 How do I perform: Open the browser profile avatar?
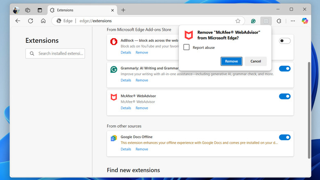click(16, 10)
